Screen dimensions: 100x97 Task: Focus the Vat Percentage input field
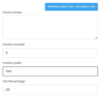[50, 90]
